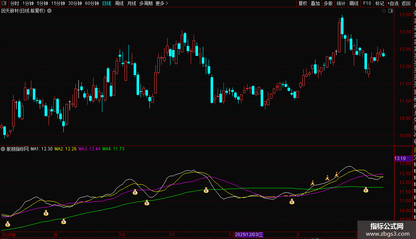Click first orange running-man signal
This screenshot has width=416, height=239.
tap(313, 183)
